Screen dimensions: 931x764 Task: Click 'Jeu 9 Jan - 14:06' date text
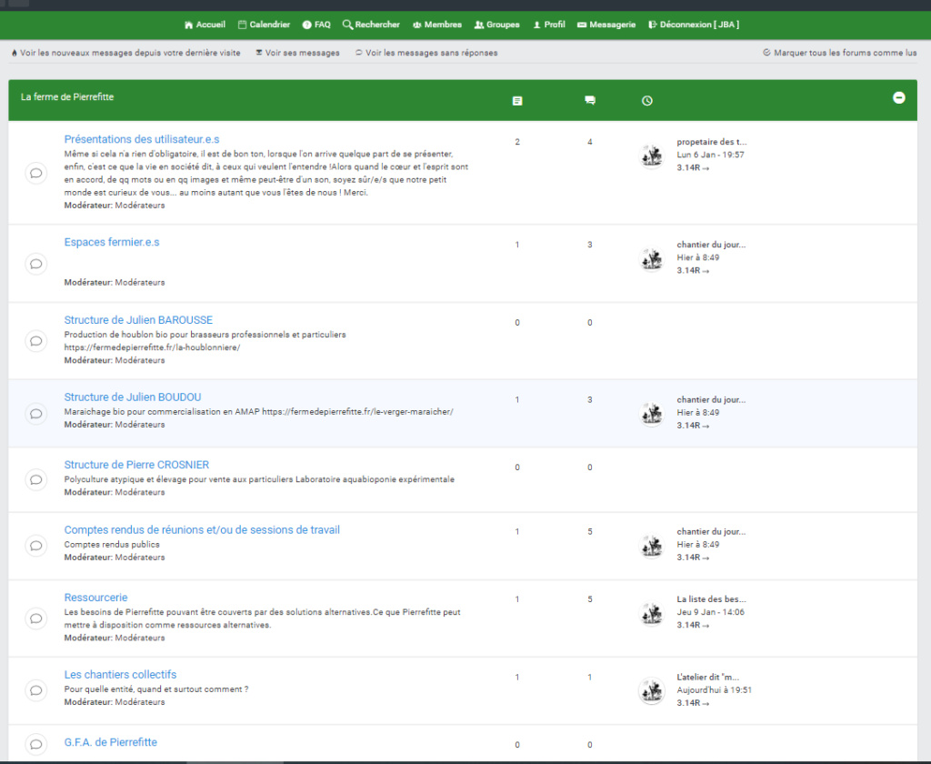click(710, 612)
